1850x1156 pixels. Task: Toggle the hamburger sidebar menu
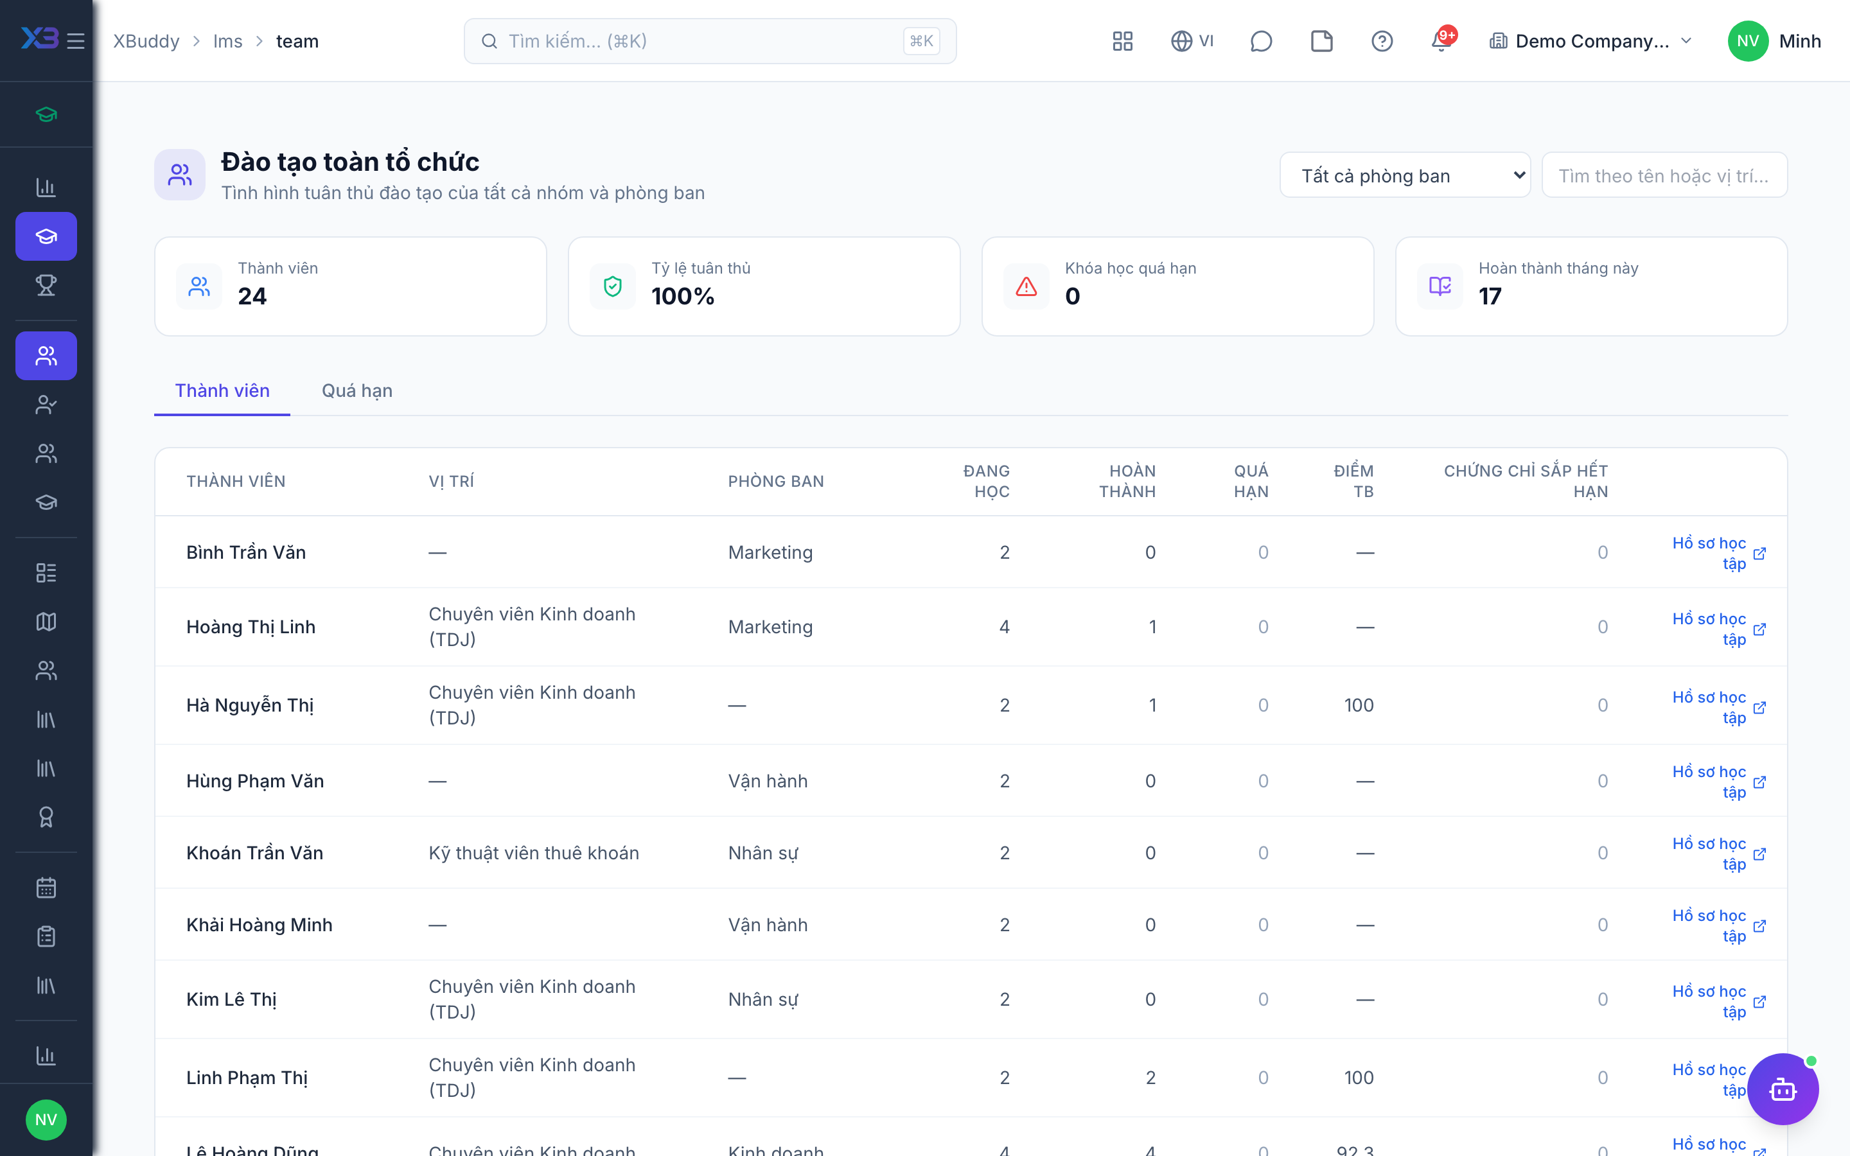pos(76,40)
